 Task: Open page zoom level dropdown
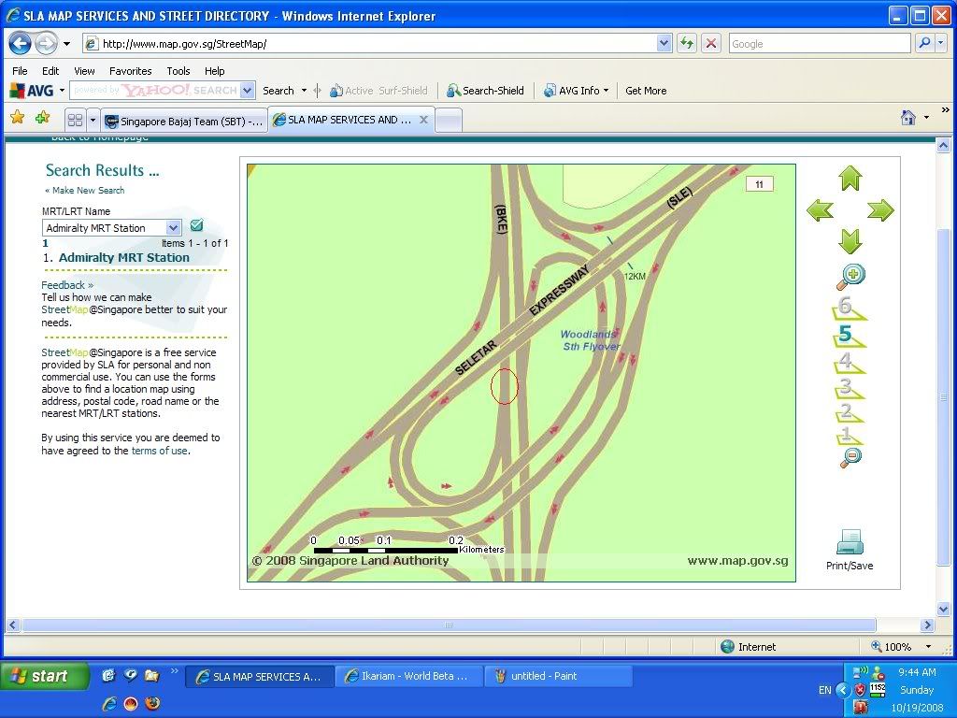[x=928, y=647]
